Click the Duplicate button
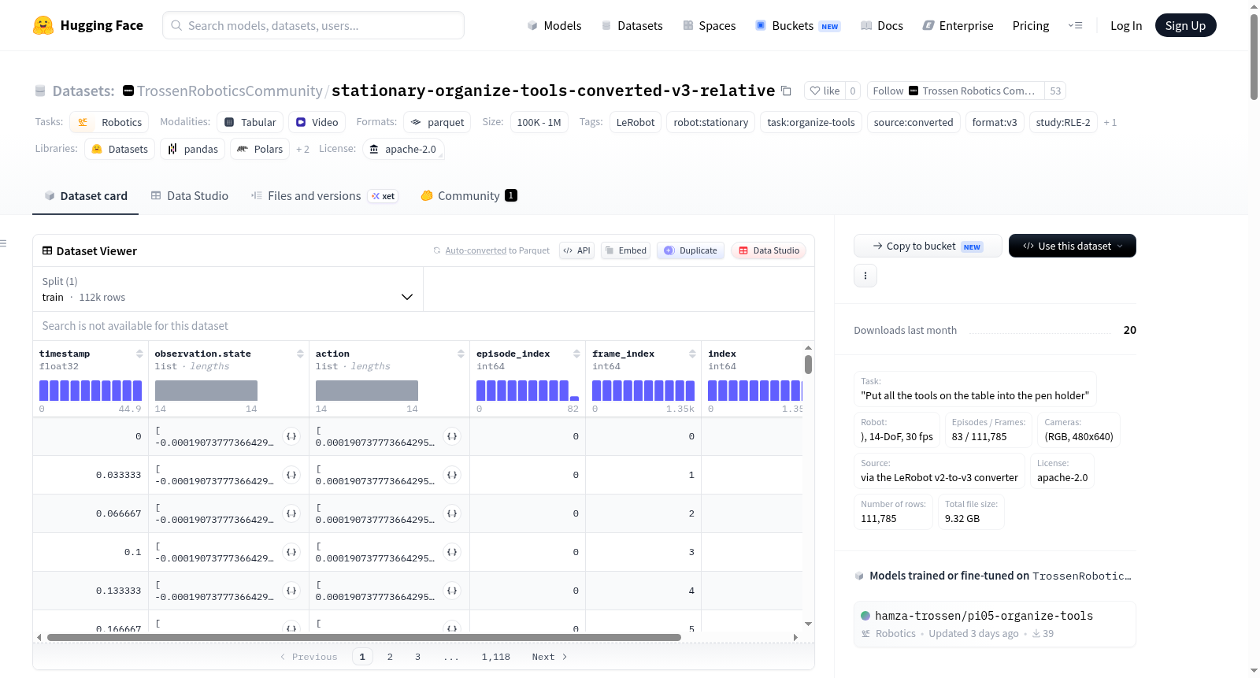The image size is (1260, 678). pos(691,250)
